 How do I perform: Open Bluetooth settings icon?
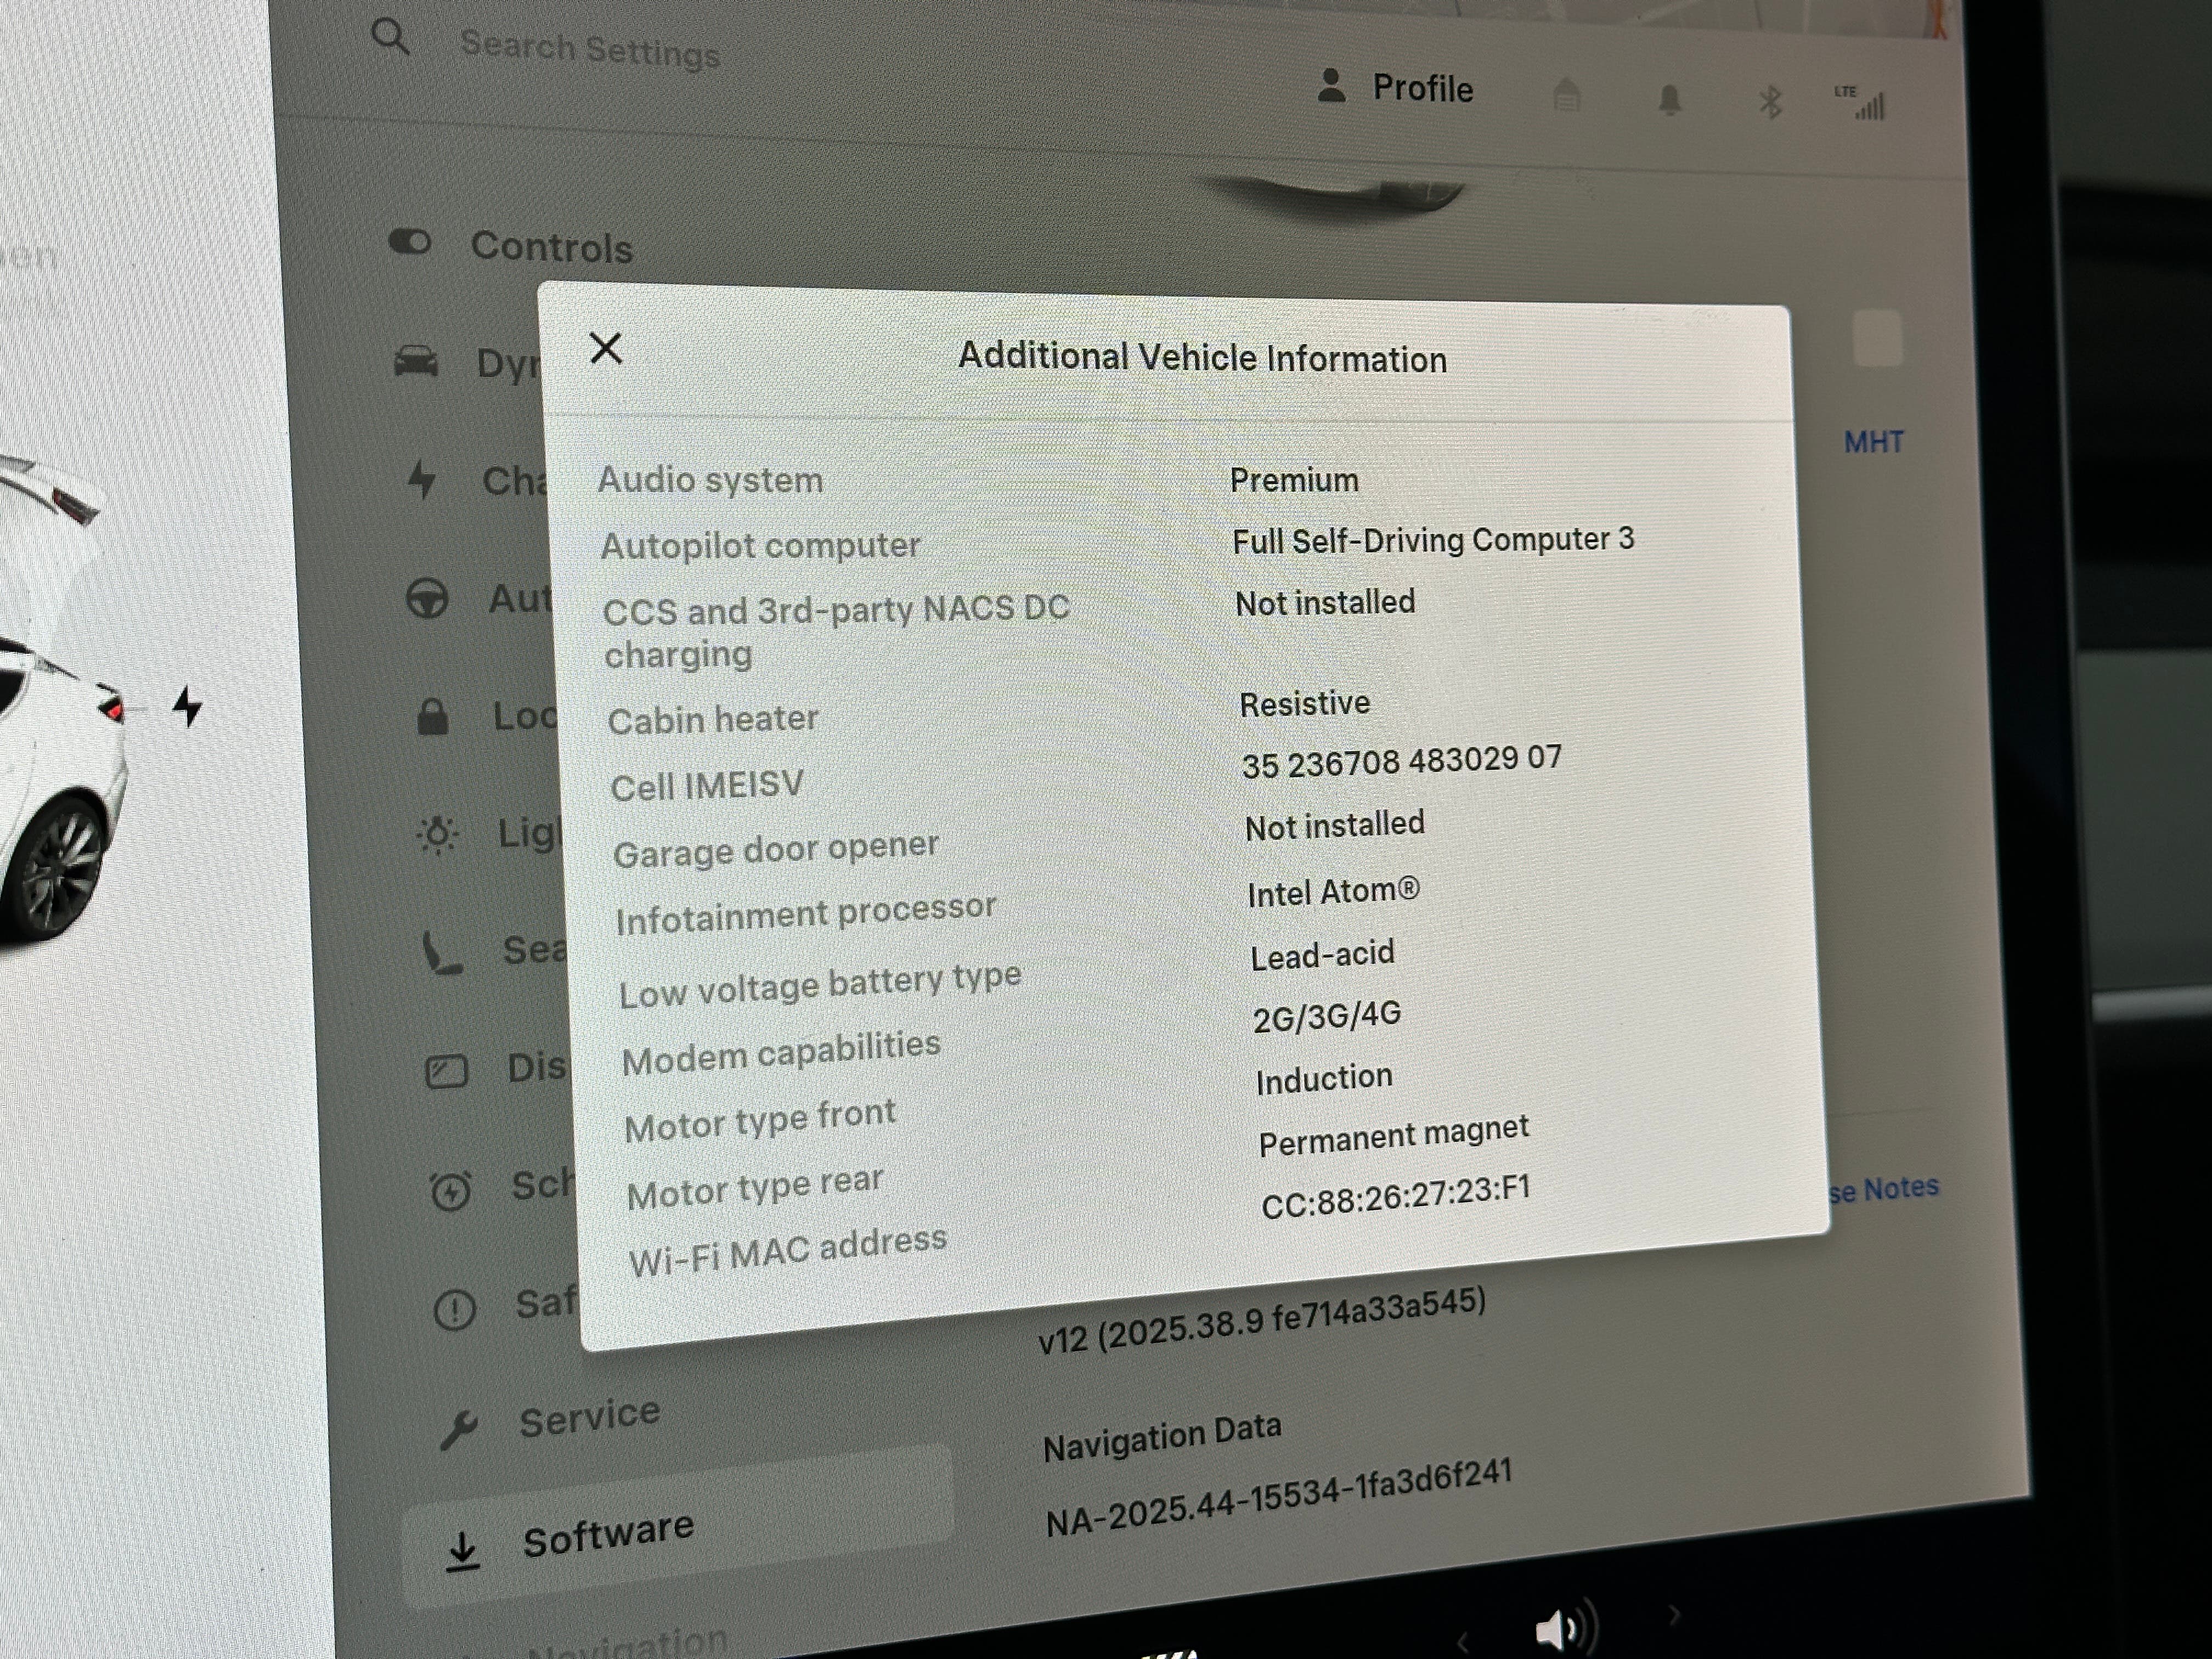(1770, 102)
